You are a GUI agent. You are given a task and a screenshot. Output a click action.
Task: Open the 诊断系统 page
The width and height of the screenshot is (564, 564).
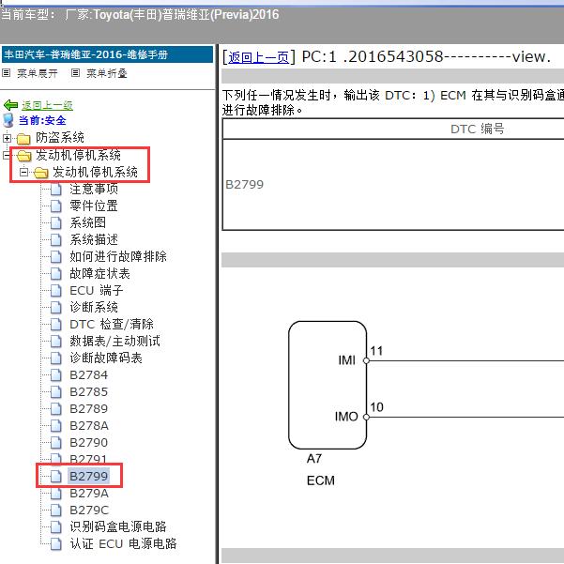(x=94, y=307)
